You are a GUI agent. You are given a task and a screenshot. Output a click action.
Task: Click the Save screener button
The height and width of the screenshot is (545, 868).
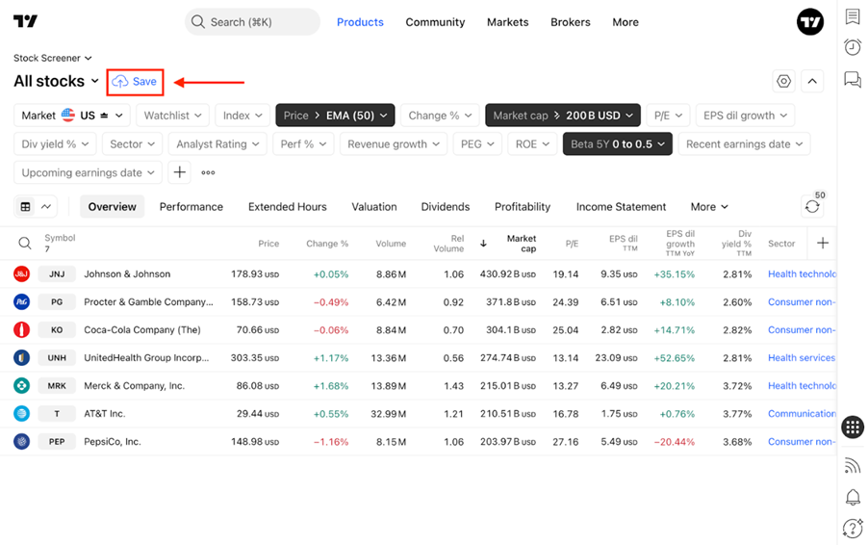click(x=135, y=82)
